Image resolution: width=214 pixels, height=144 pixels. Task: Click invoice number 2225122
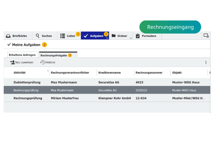tap(141, 90)
